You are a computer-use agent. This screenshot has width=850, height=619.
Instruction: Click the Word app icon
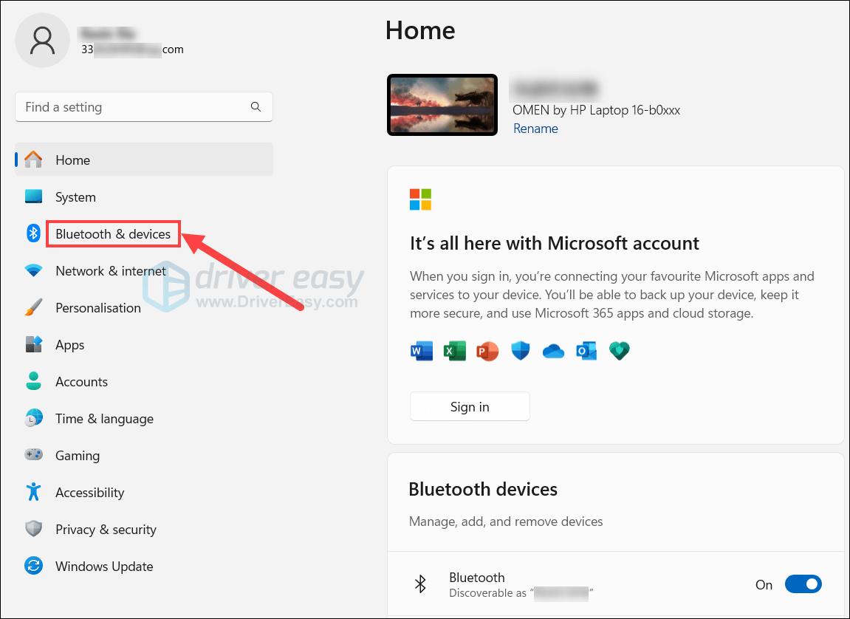coord(421,352)
